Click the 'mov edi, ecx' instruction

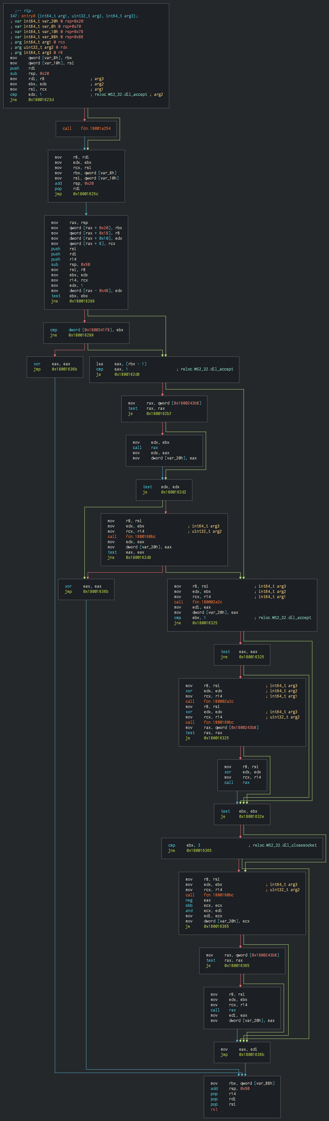(204, 916)
